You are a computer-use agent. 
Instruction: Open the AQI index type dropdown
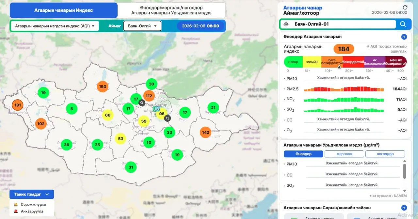pos(55,26)
